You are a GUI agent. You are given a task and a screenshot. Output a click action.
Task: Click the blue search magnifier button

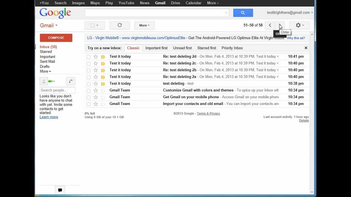tap(243, 13)
